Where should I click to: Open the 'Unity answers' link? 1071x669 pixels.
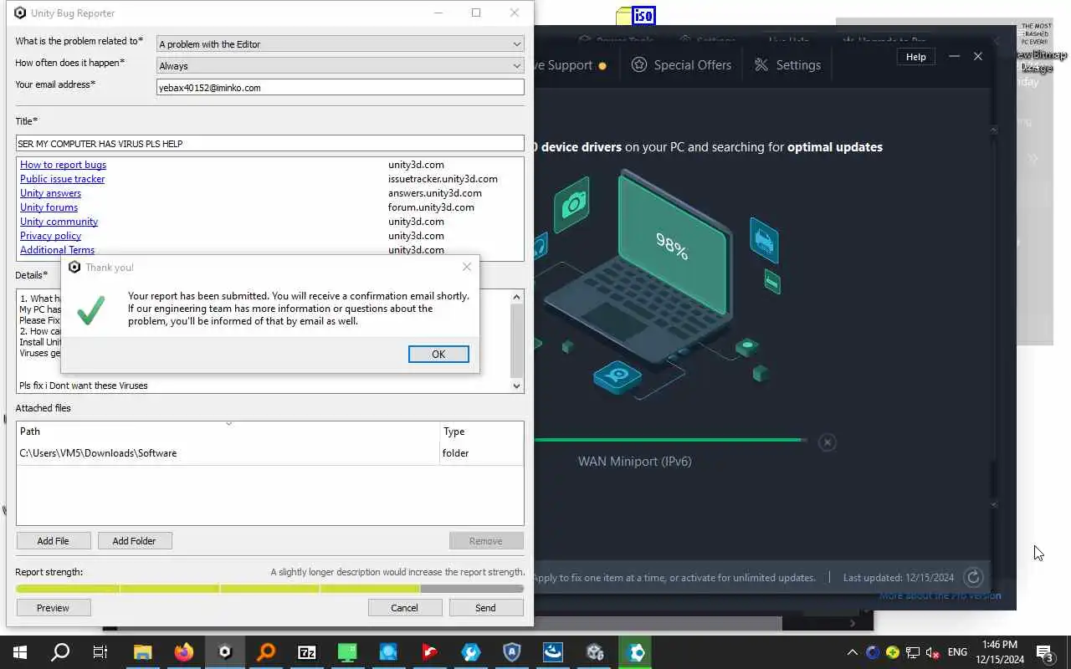coord(50,193)
